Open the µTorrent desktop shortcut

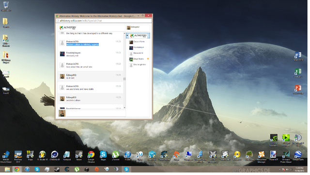(x=115, y=156)
